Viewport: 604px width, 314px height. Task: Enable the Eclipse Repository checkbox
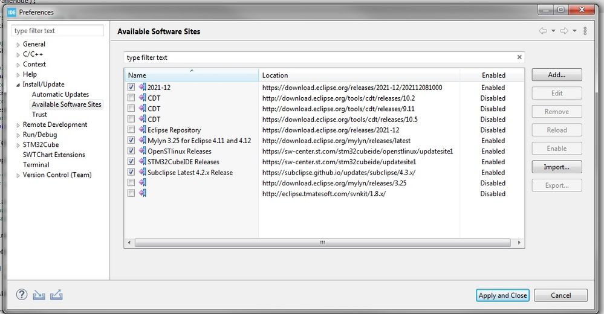tap(131, 129)
